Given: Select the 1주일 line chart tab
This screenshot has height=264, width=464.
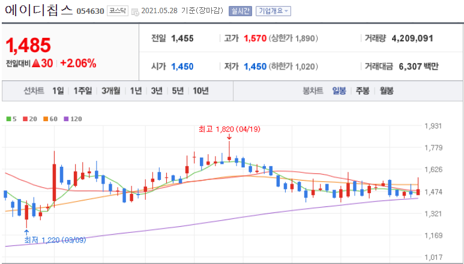Looking at the screenshot, I should pyautogui.click(x=83, y=91).
